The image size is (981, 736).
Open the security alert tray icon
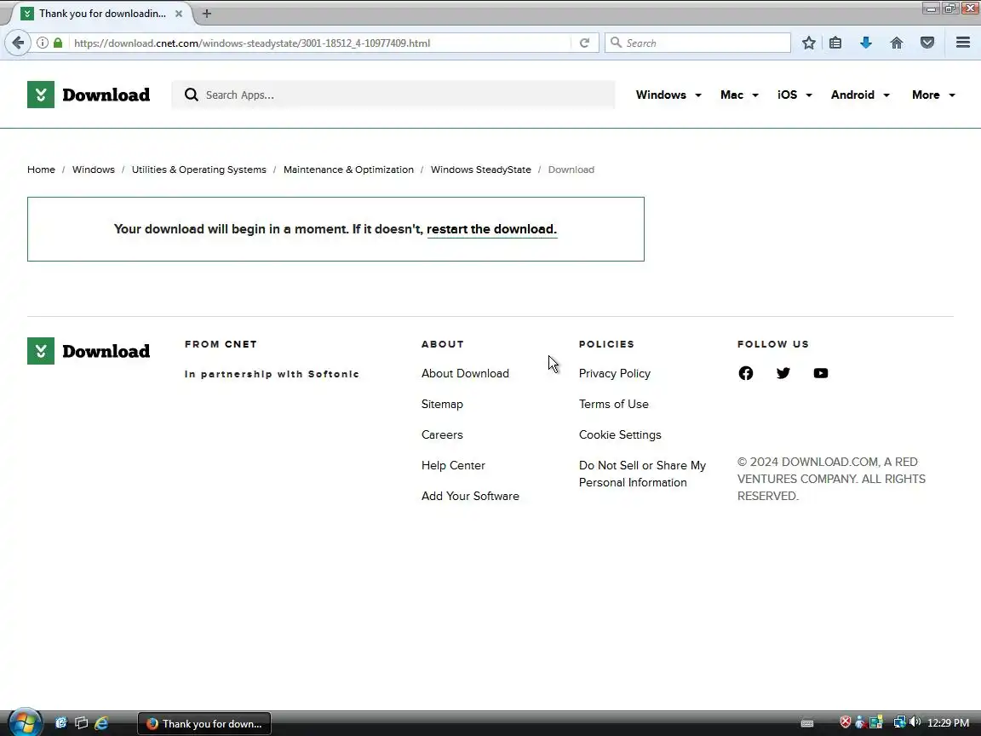tap(846, 722)
